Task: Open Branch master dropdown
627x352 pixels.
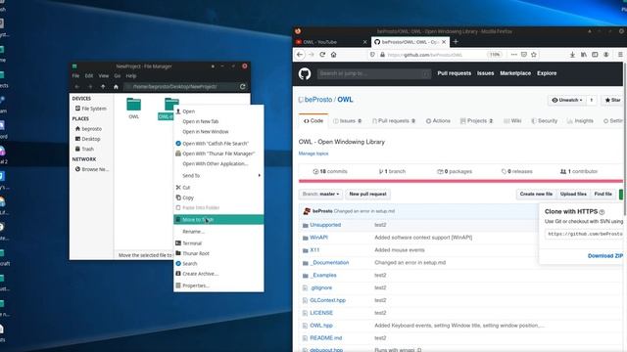Action: click(x=320, y=194)
